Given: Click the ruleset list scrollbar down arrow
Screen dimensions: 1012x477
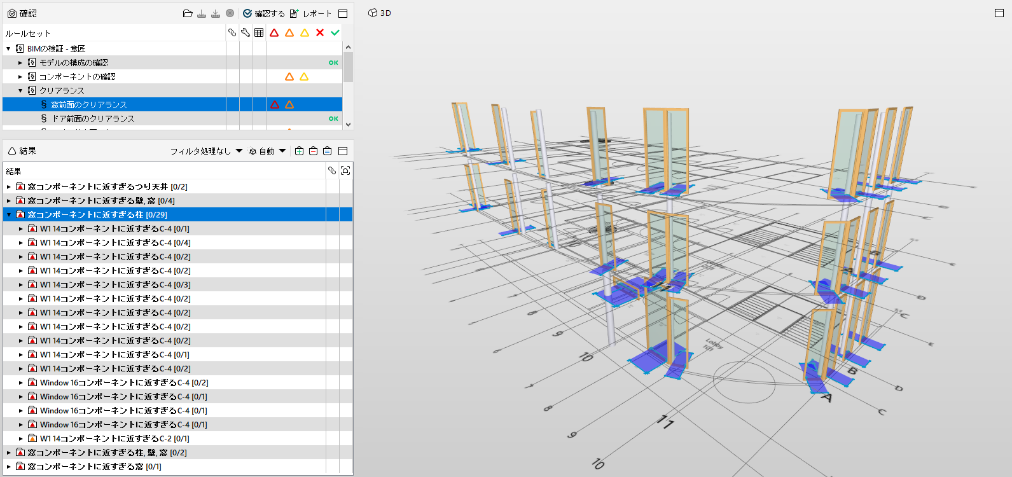Looking at the screenshot, I should (x=348, y=125).
